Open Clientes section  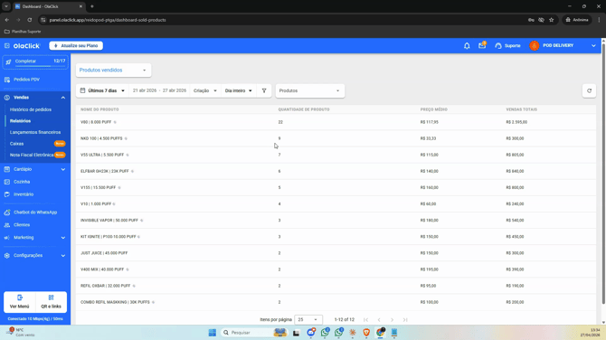(x=22, y=225)
